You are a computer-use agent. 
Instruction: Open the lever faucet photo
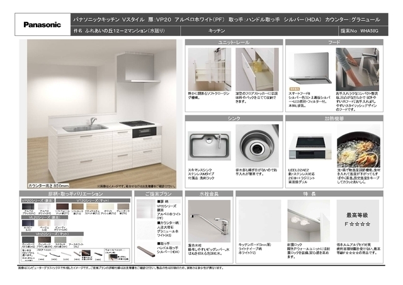tap(209, 221)
